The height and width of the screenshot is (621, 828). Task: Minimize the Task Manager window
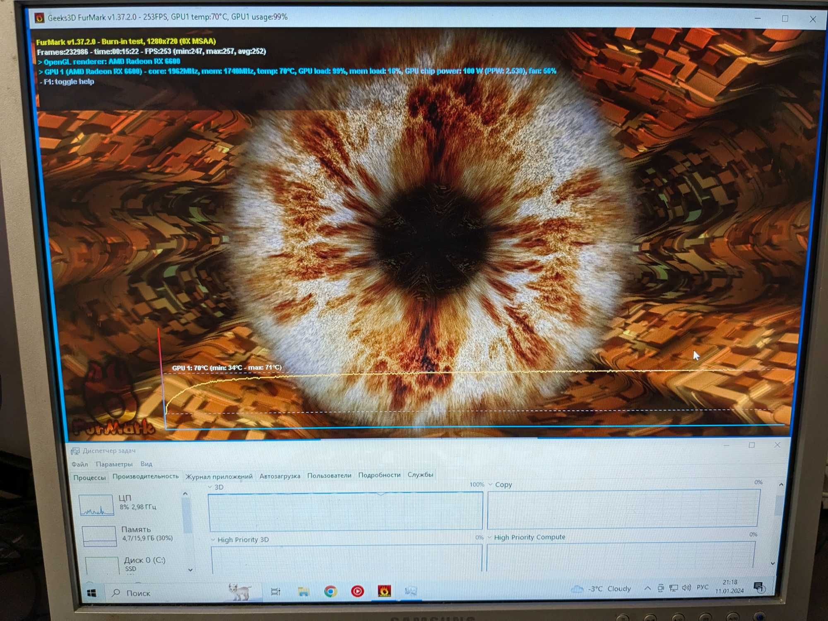[x=727, y=445]
